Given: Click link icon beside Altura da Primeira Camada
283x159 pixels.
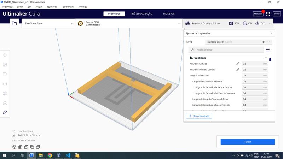Looking at the screenshot, I should (238, 70).
